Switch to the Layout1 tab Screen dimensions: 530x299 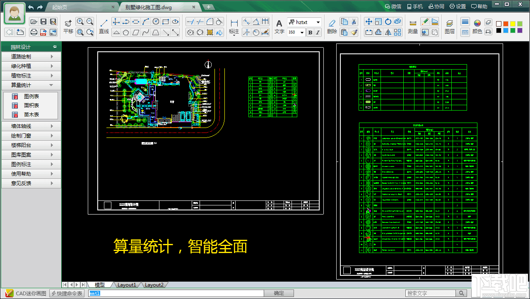coord(127,285)
